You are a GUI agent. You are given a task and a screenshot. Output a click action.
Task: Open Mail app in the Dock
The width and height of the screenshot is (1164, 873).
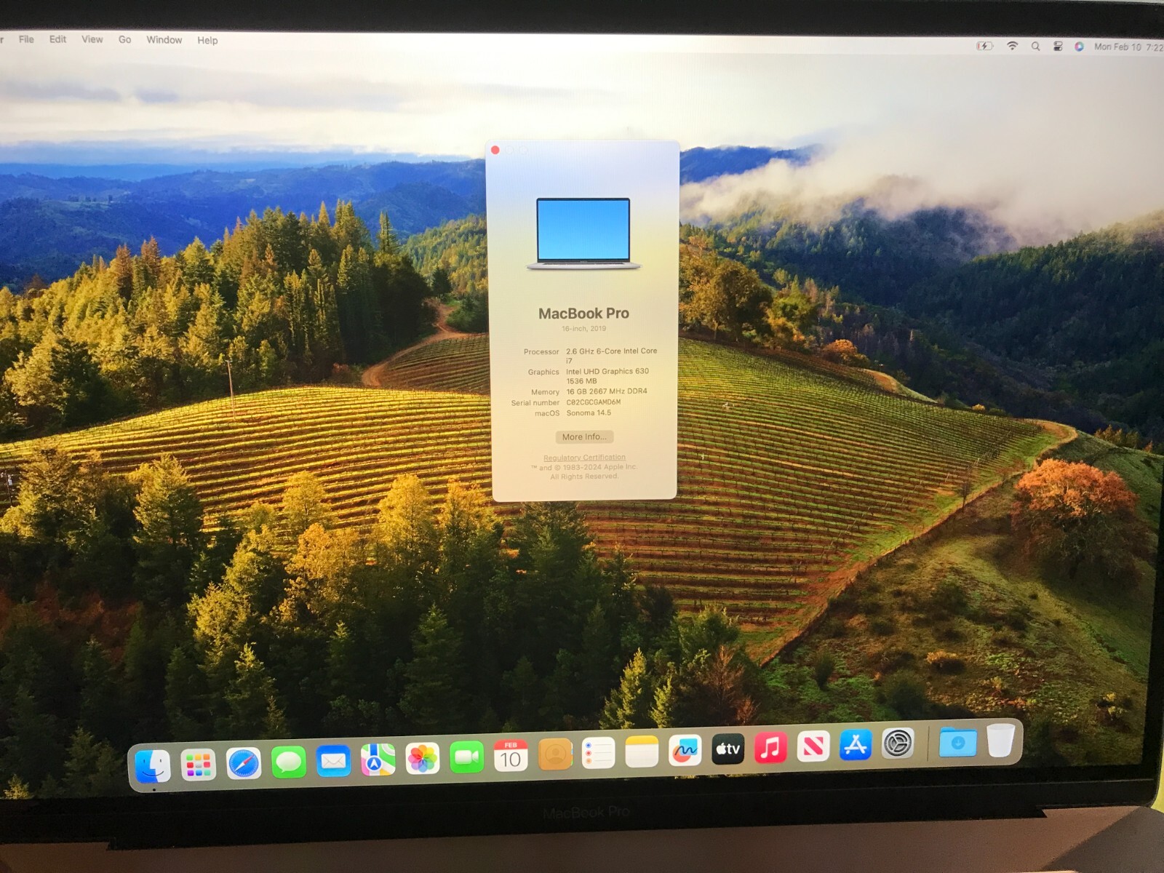point(333,761)
